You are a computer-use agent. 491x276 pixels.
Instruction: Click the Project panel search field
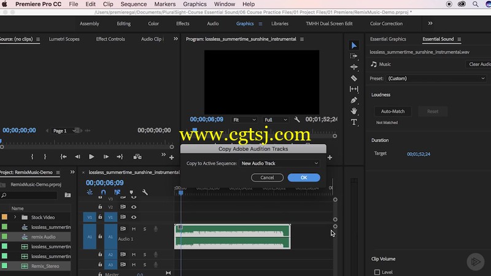[29, 195]
